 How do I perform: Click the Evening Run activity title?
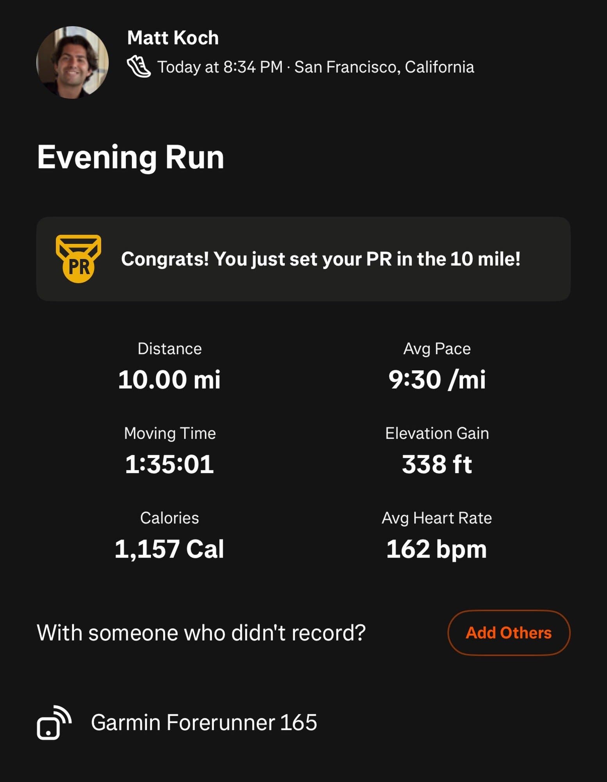[130, 157]
